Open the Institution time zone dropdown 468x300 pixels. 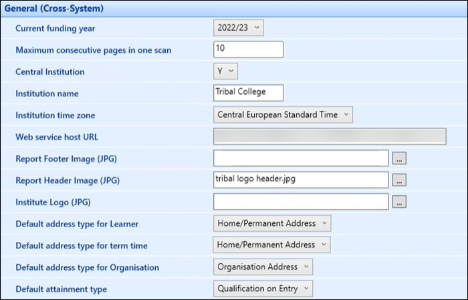click(283, 114)
